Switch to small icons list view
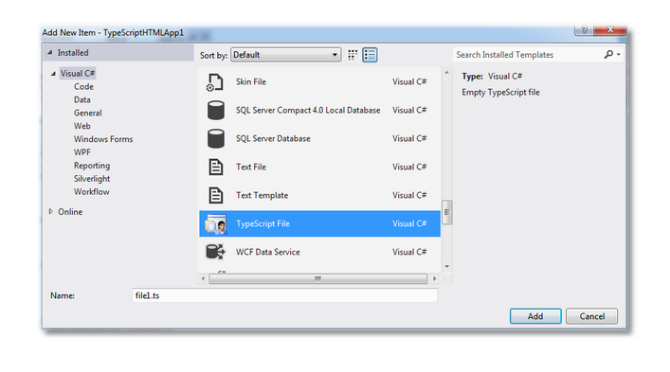The width and height of the screenshot is (670, 372). (x=370, y=55)
